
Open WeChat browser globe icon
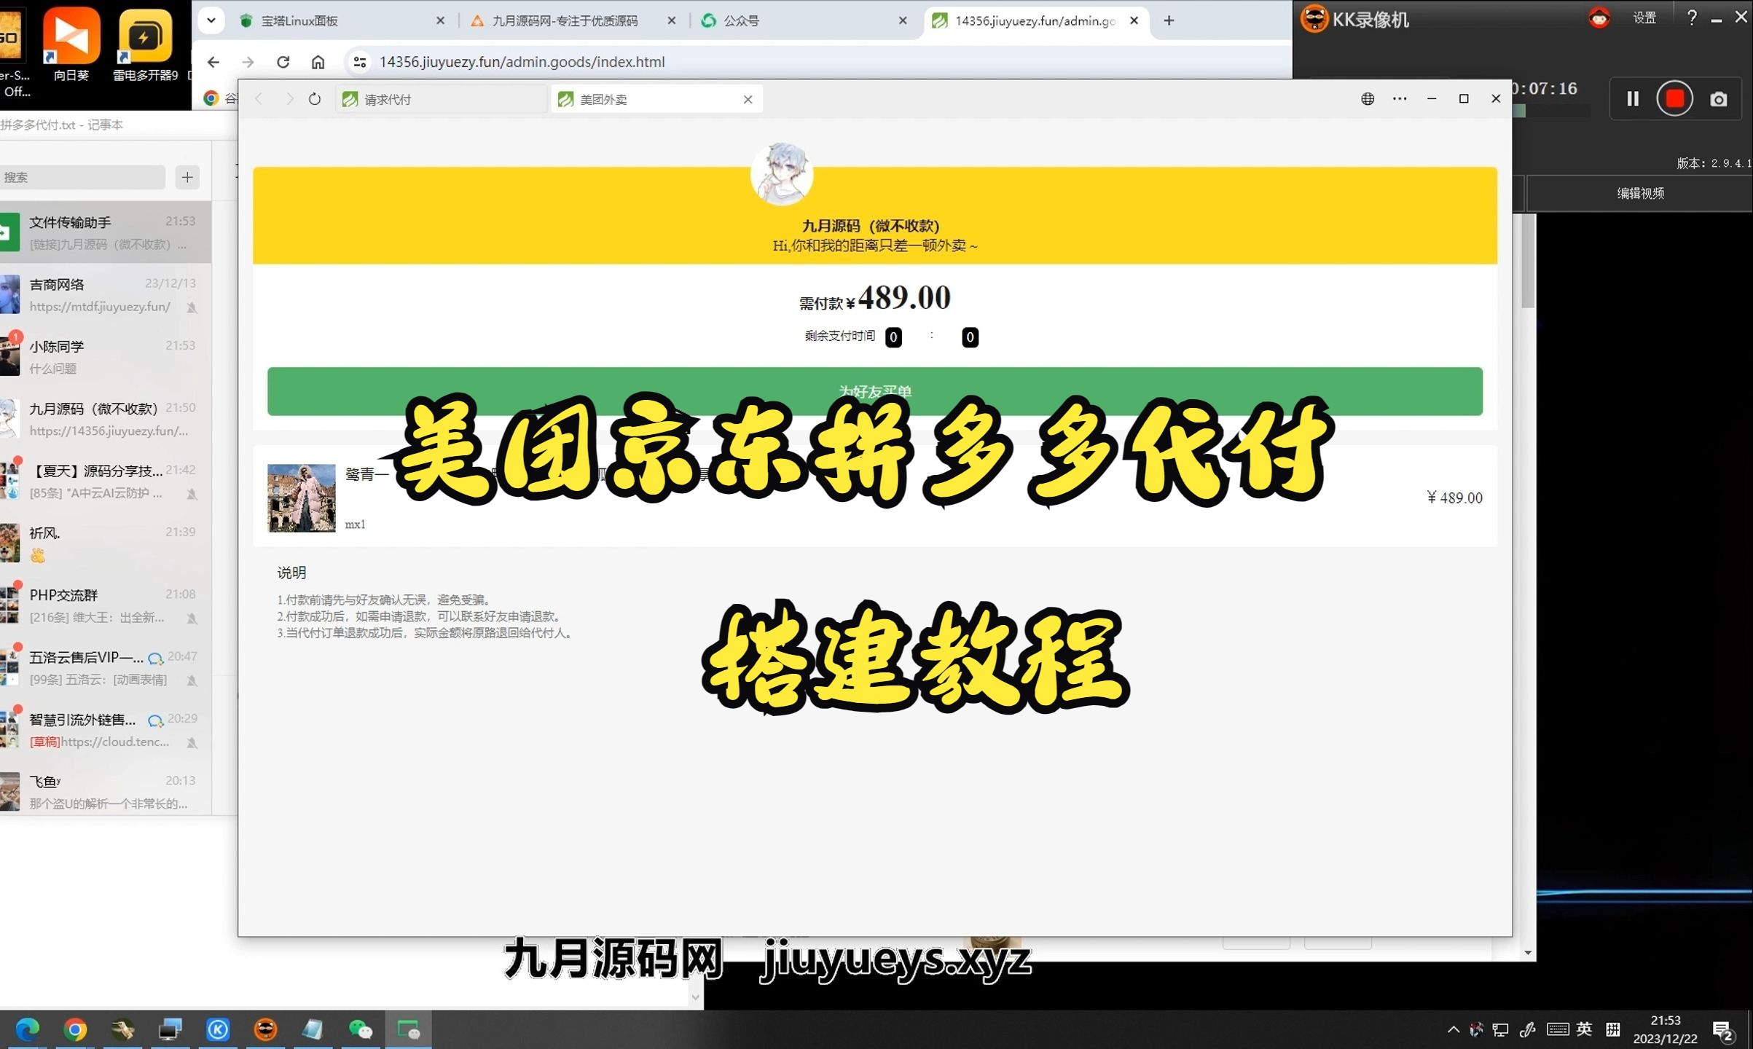[1368, 99]
